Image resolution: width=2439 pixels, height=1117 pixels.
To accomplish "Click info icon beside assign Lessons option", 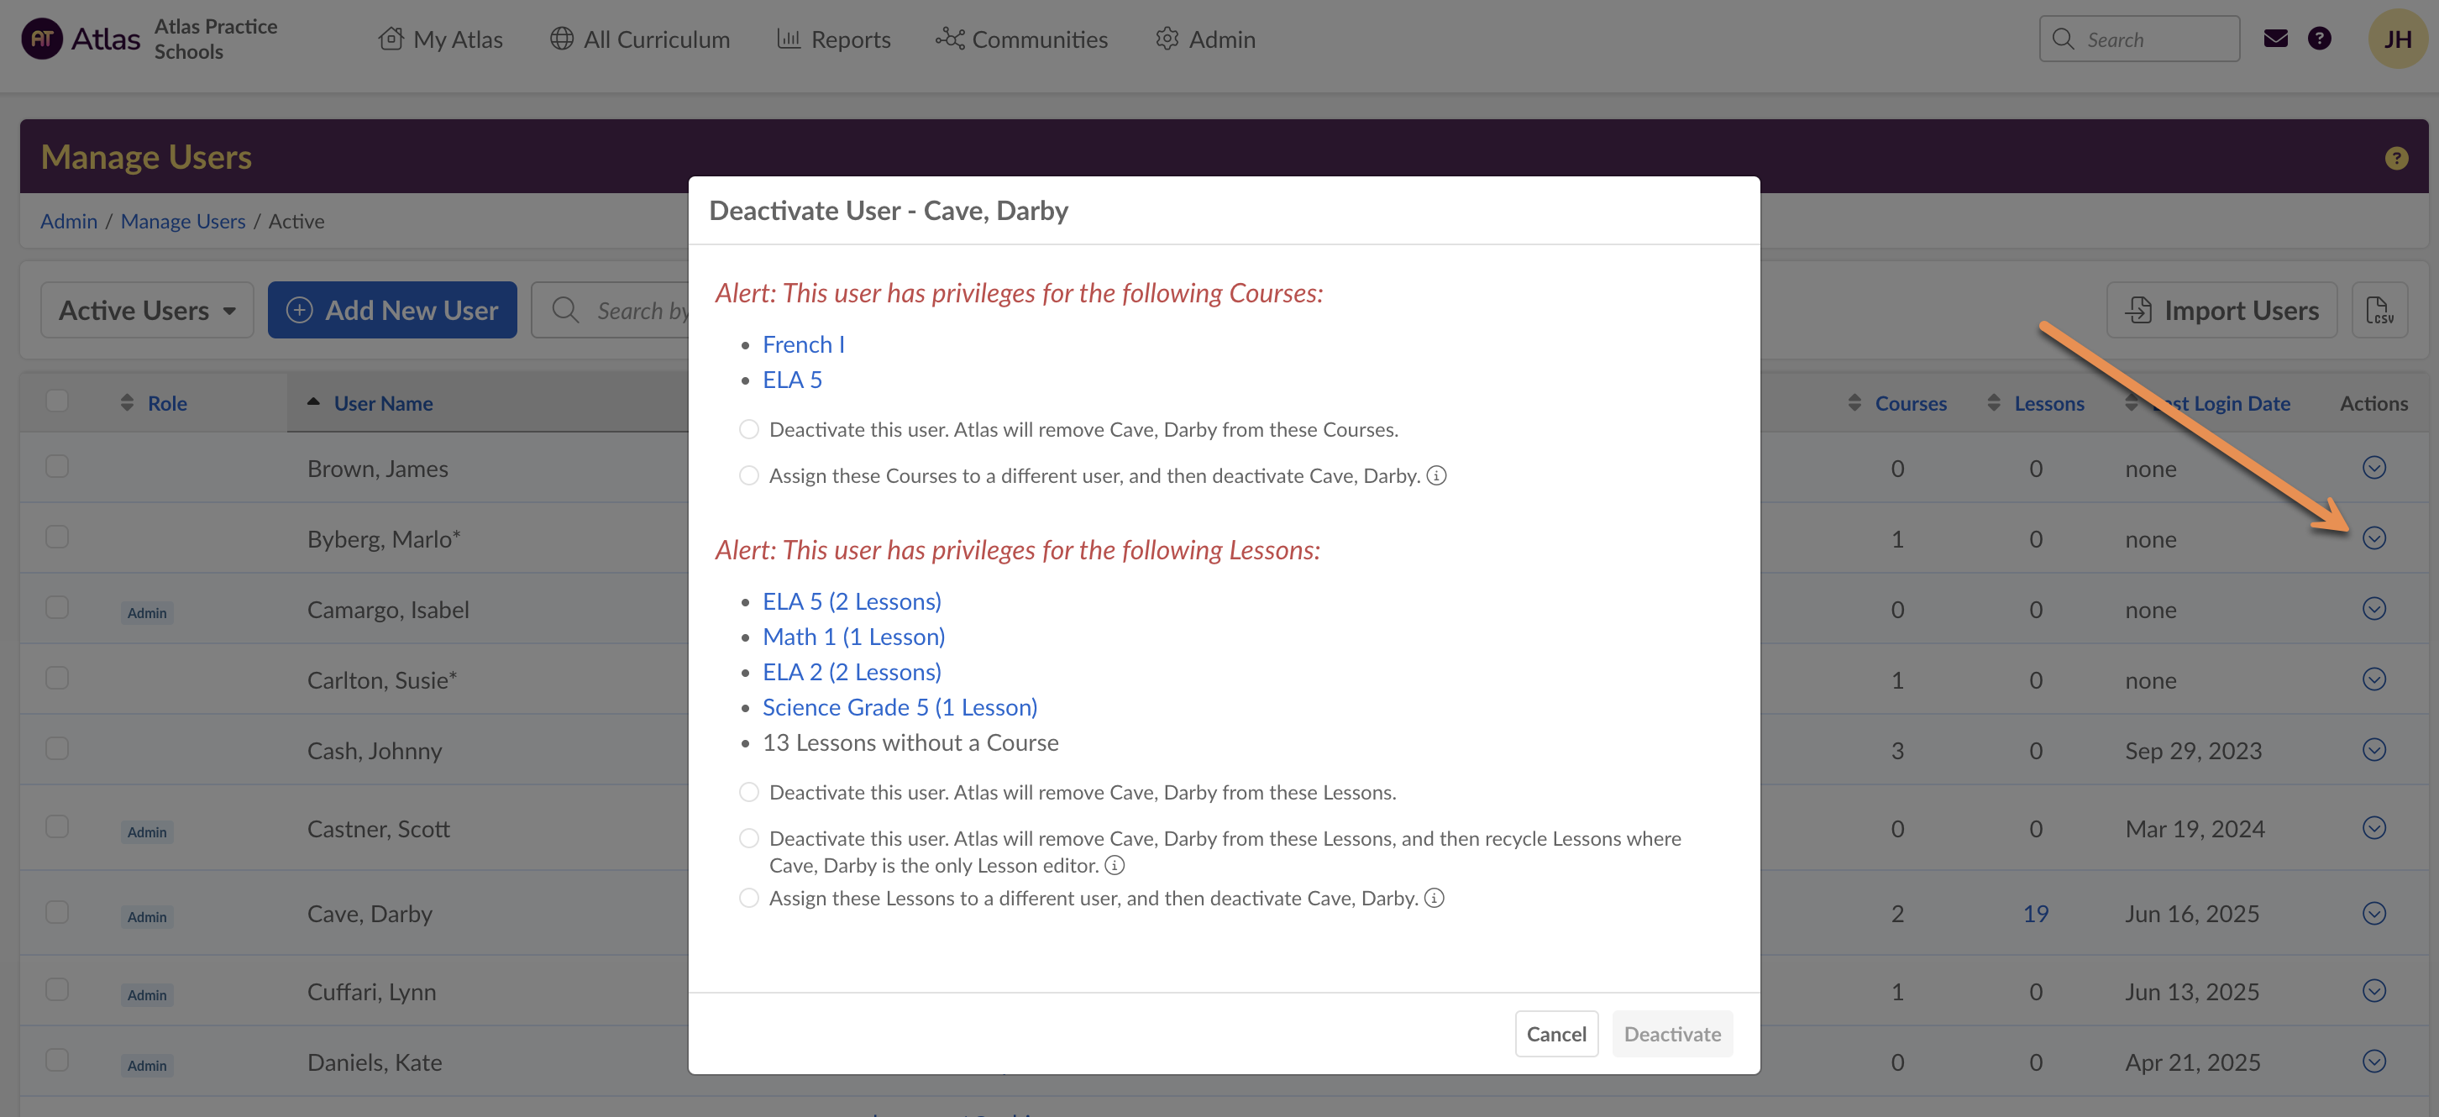I will pyautogui.click(x=1435, y=899).
